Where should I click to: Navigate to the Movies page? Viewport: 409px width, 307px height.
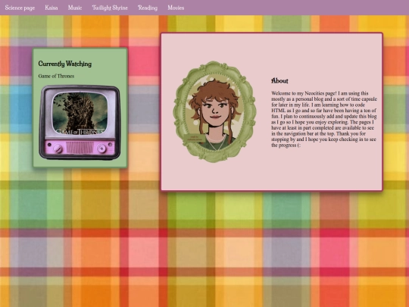pyautogui.click(x=176, y=8)
